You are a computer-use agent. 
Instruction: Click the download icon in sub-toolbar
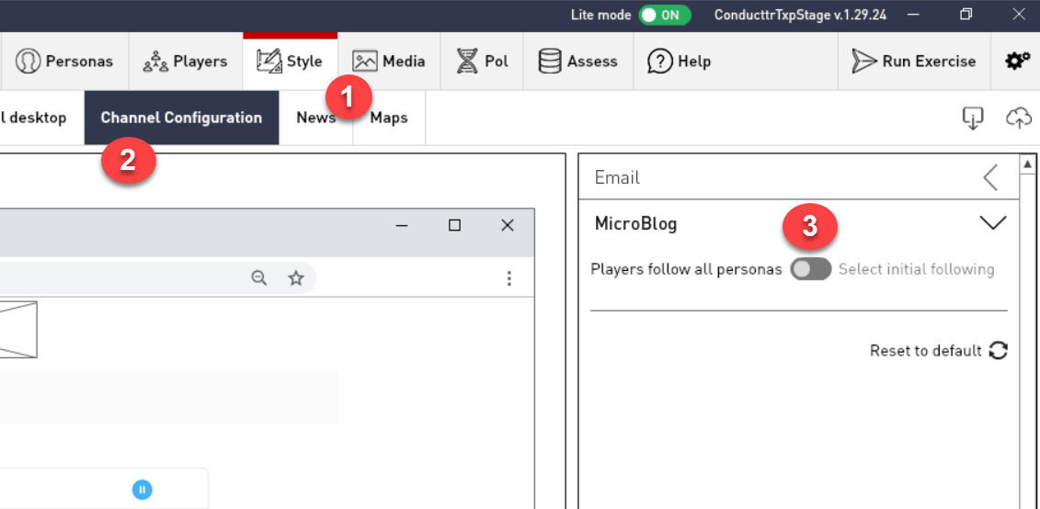[973, 118]
